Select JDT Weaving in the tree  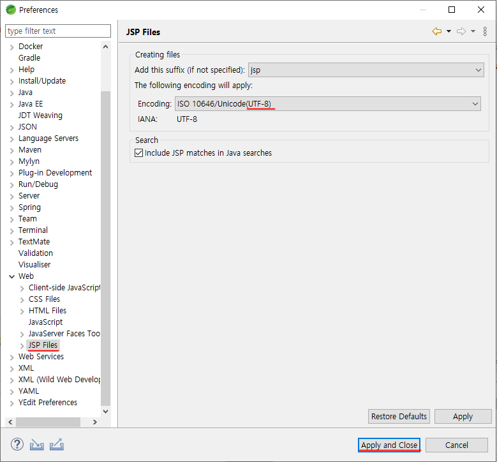pos(40,115)
